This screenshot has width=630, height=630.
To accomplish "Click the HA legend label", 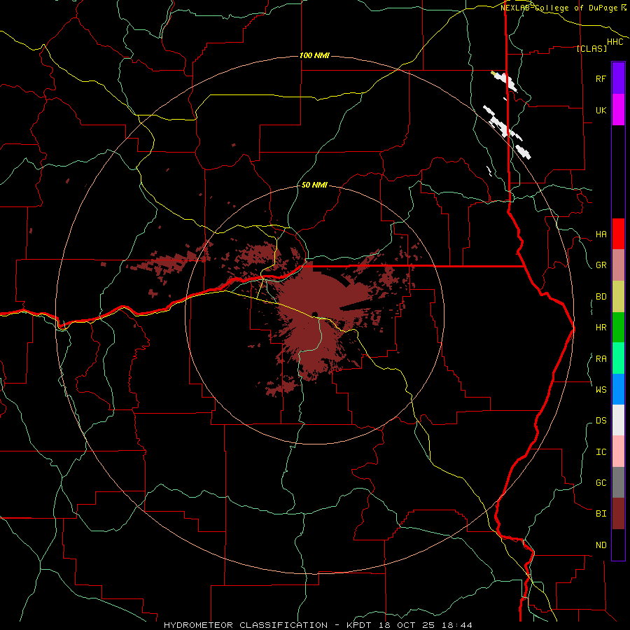I will point(601,234).
